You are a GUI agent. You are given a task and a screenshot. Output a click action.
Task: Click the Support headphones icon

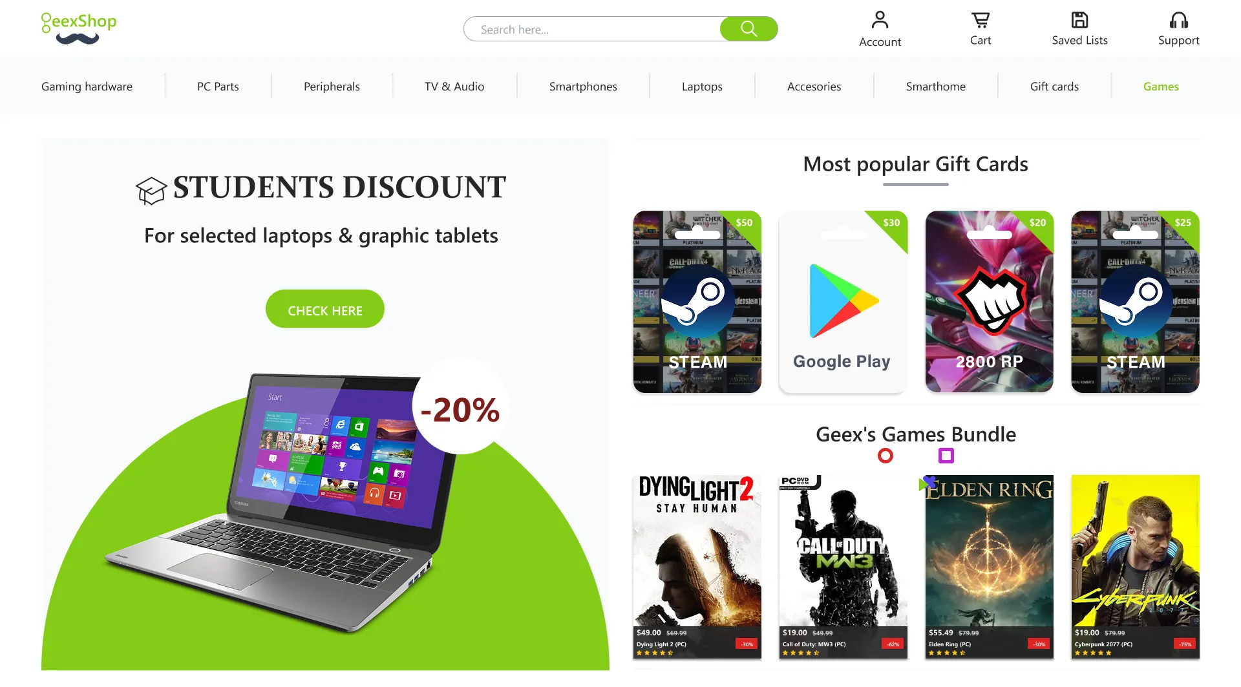point(1178,20)
